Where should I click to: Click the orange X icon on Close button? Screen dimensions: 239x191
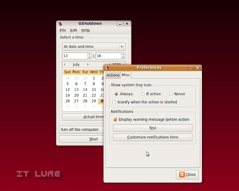coord(182,174)
